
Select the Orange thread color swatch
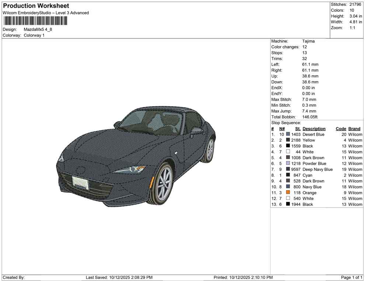click(288, 193)
